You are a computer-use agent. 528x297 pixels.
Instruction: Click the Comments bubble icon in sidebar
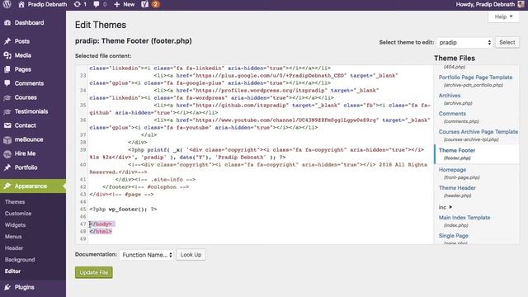tap(7, 83)
